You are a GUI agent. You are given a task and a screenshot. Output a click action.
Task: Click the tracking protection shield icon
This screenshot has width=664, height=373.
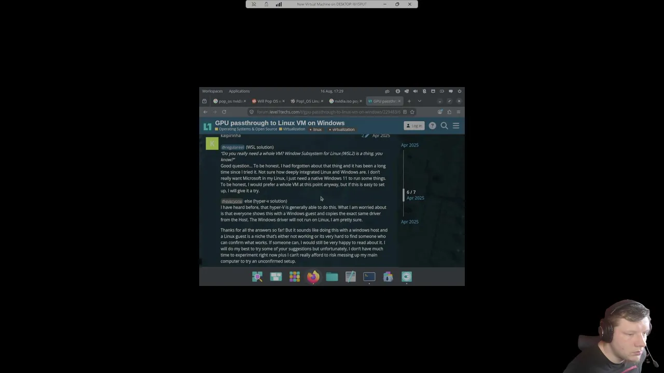252,112
